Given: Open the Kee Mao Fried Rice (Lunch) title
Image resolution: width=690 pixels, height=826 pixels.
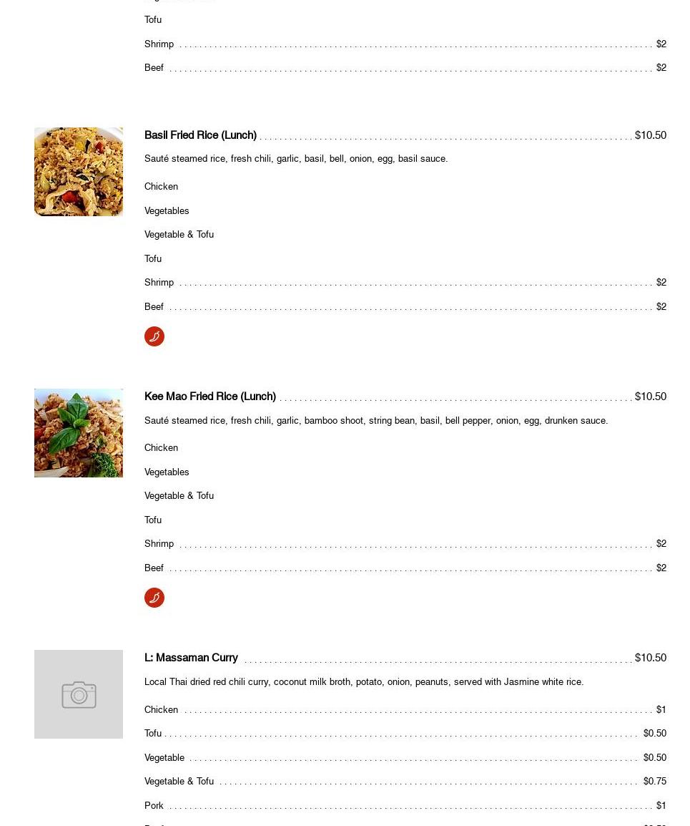Looking at the screenshot, I should coord(210,397).
